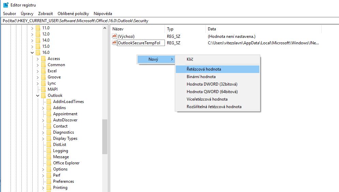Click the string icon beside (Výchozí) value

click(114, 36)
